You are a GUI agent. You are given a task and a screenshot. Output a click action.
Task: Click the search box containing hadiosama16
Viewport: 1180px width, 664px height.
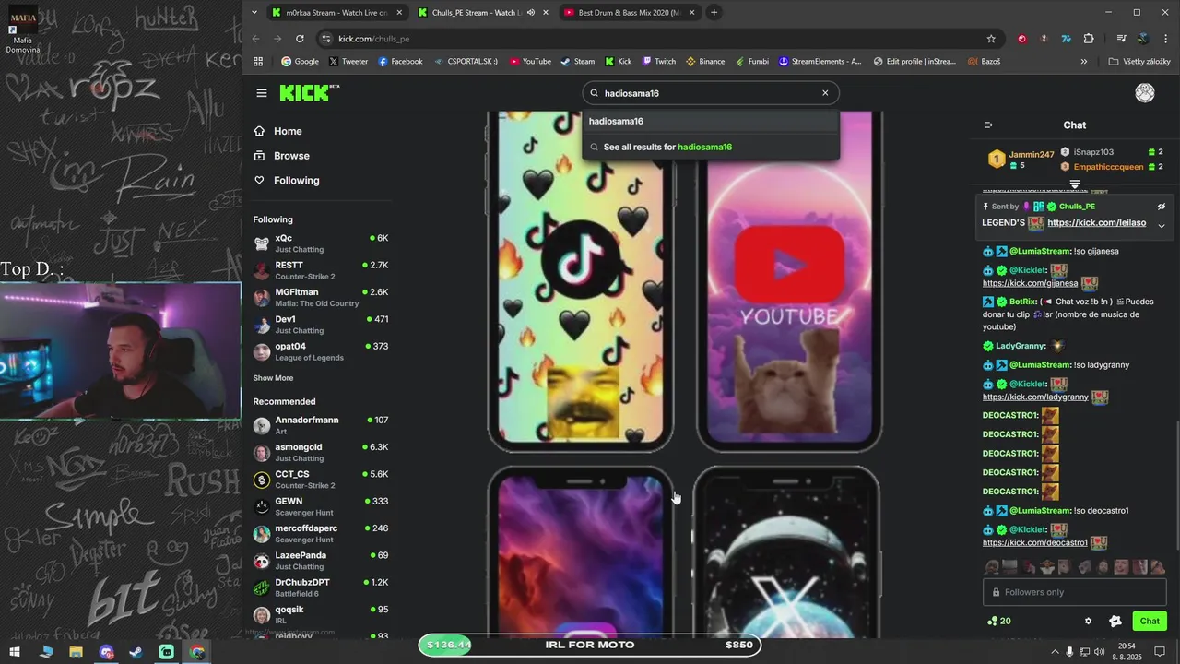pyautogui.click(x=711, y=93)
